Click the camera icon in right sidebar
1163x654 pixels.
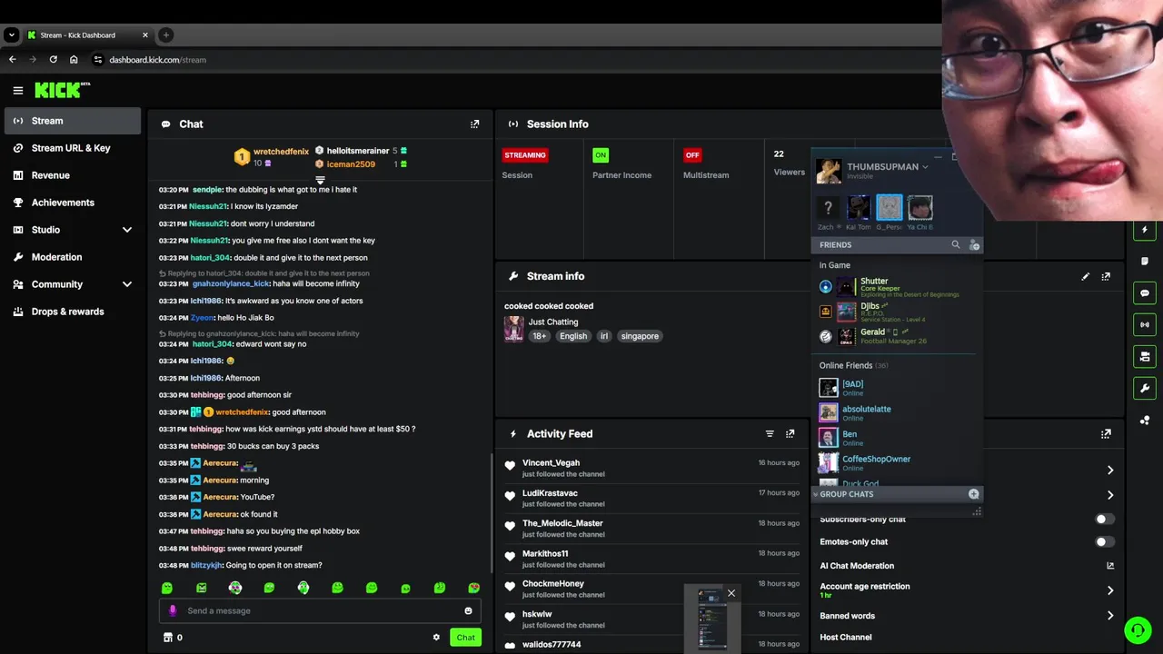[x=1145, y=356]
